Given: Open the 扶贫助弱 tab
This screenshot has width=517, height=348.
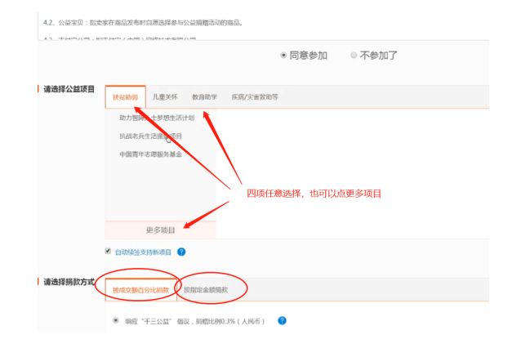Looking at the screenshot, I should point(125,96).
